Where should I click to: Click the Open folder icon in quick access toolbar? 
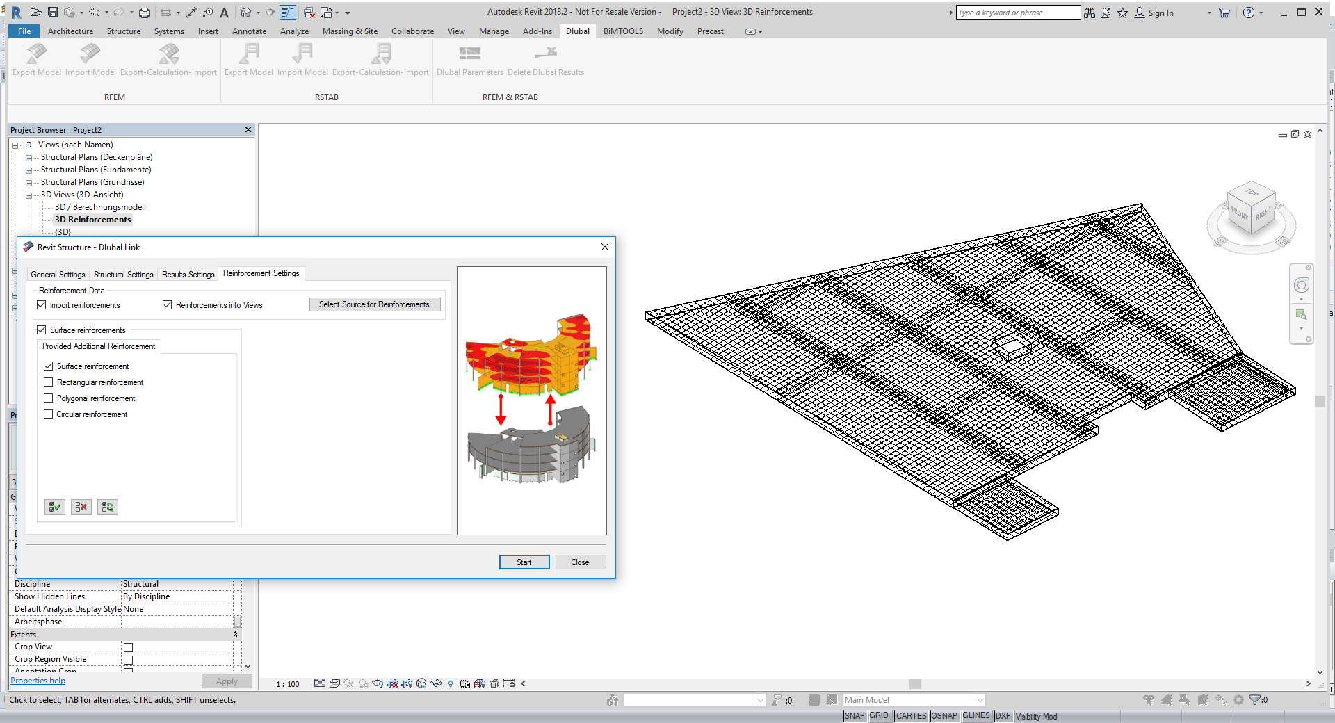click(x=35, y=13)
